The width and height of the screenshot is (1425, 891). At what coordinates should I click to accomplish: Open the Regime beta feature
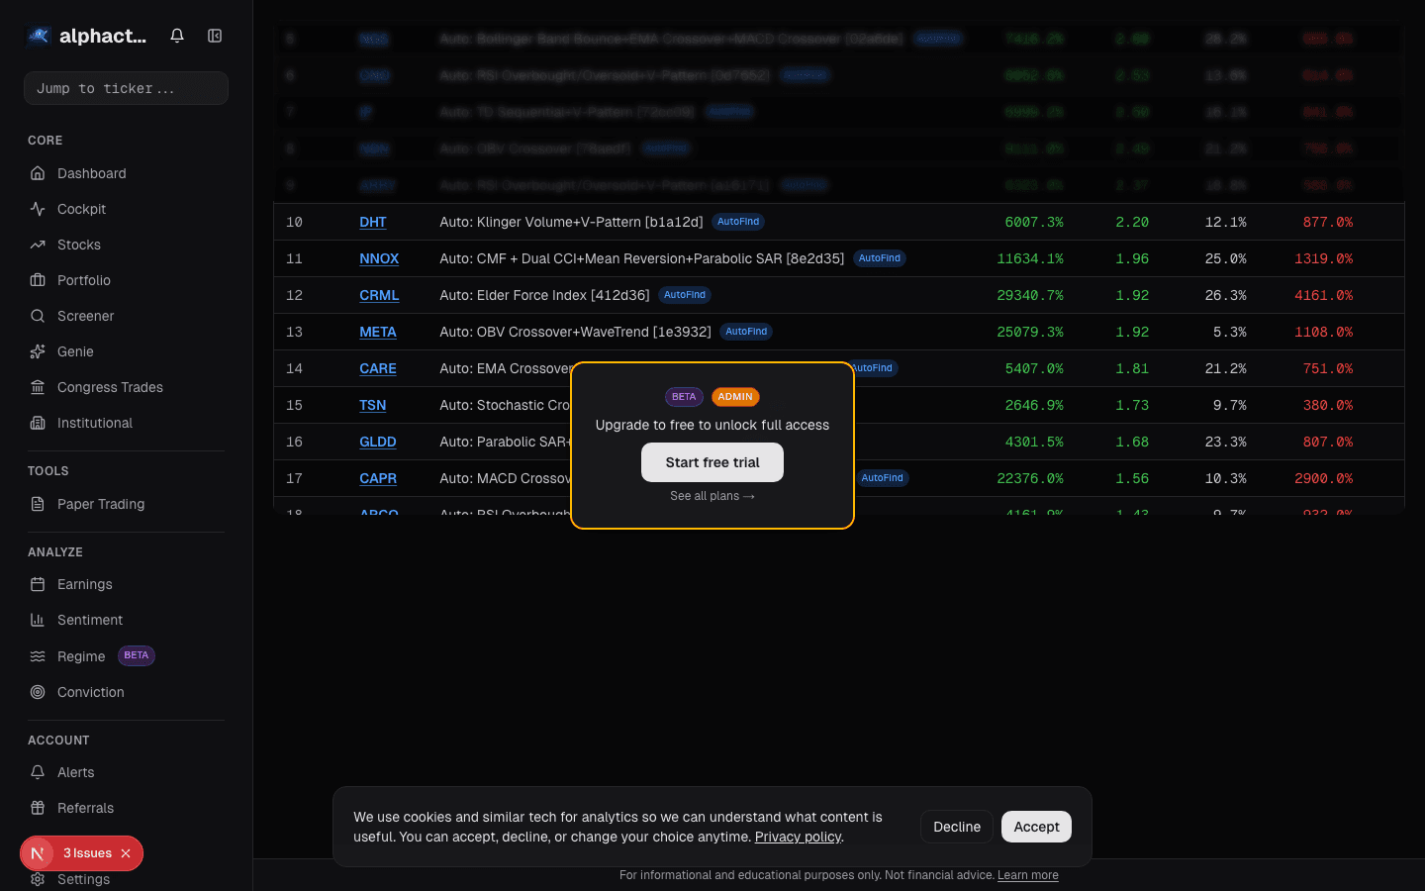click(x=80, y=655)
